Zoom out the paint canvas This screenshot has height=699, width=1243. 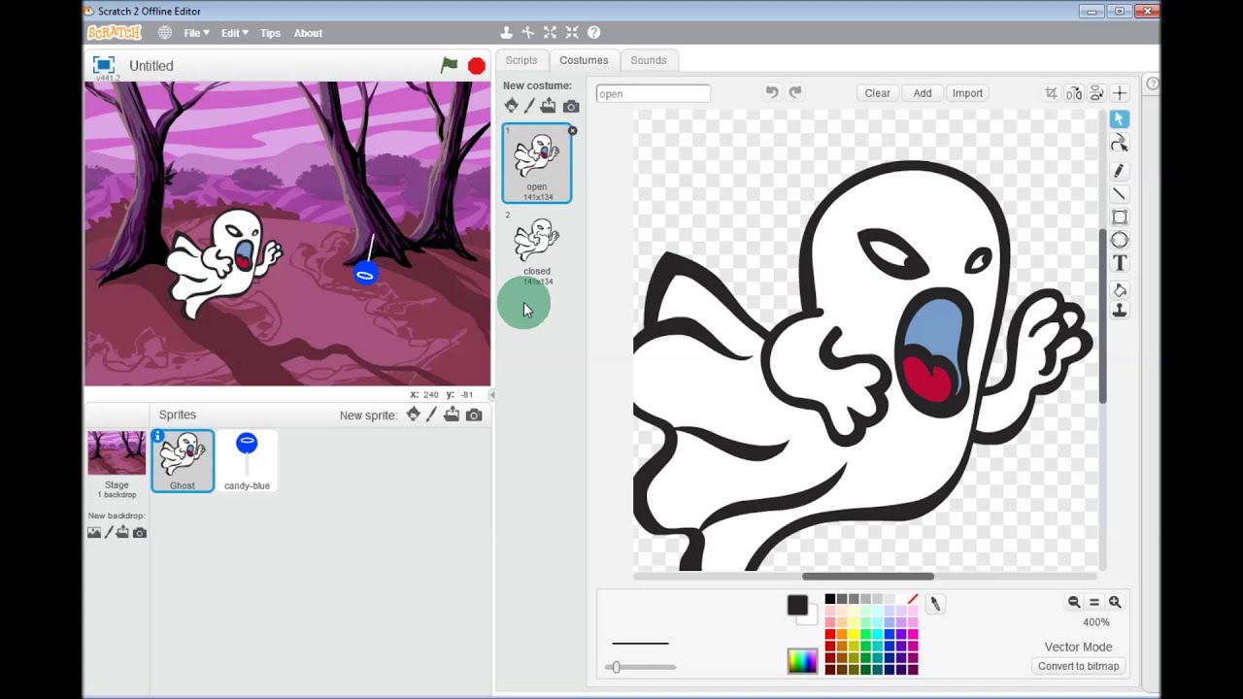(1074, 602)
